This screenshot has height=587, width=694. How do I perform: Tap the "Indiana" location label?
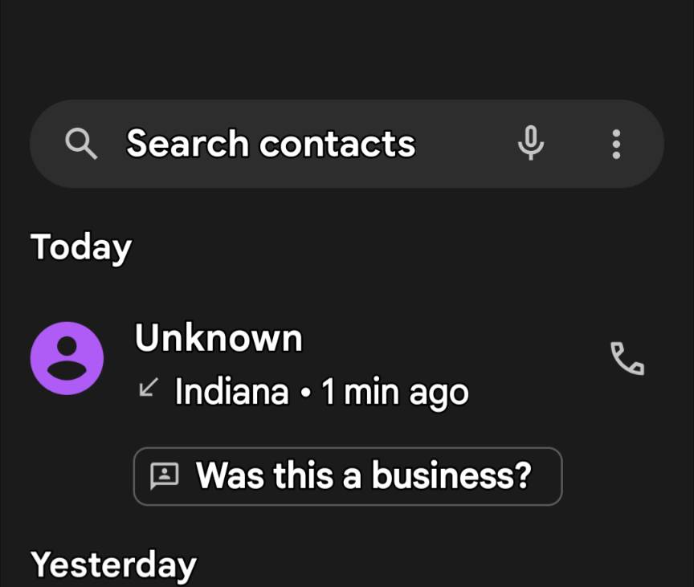tap(231, 392)
